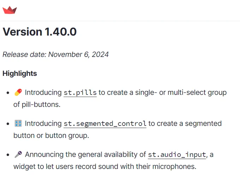Image resolution: width=240 pixels, height=187 pixels.
Task: Click the words 'to create a segmented'
Action: [185, 123]
